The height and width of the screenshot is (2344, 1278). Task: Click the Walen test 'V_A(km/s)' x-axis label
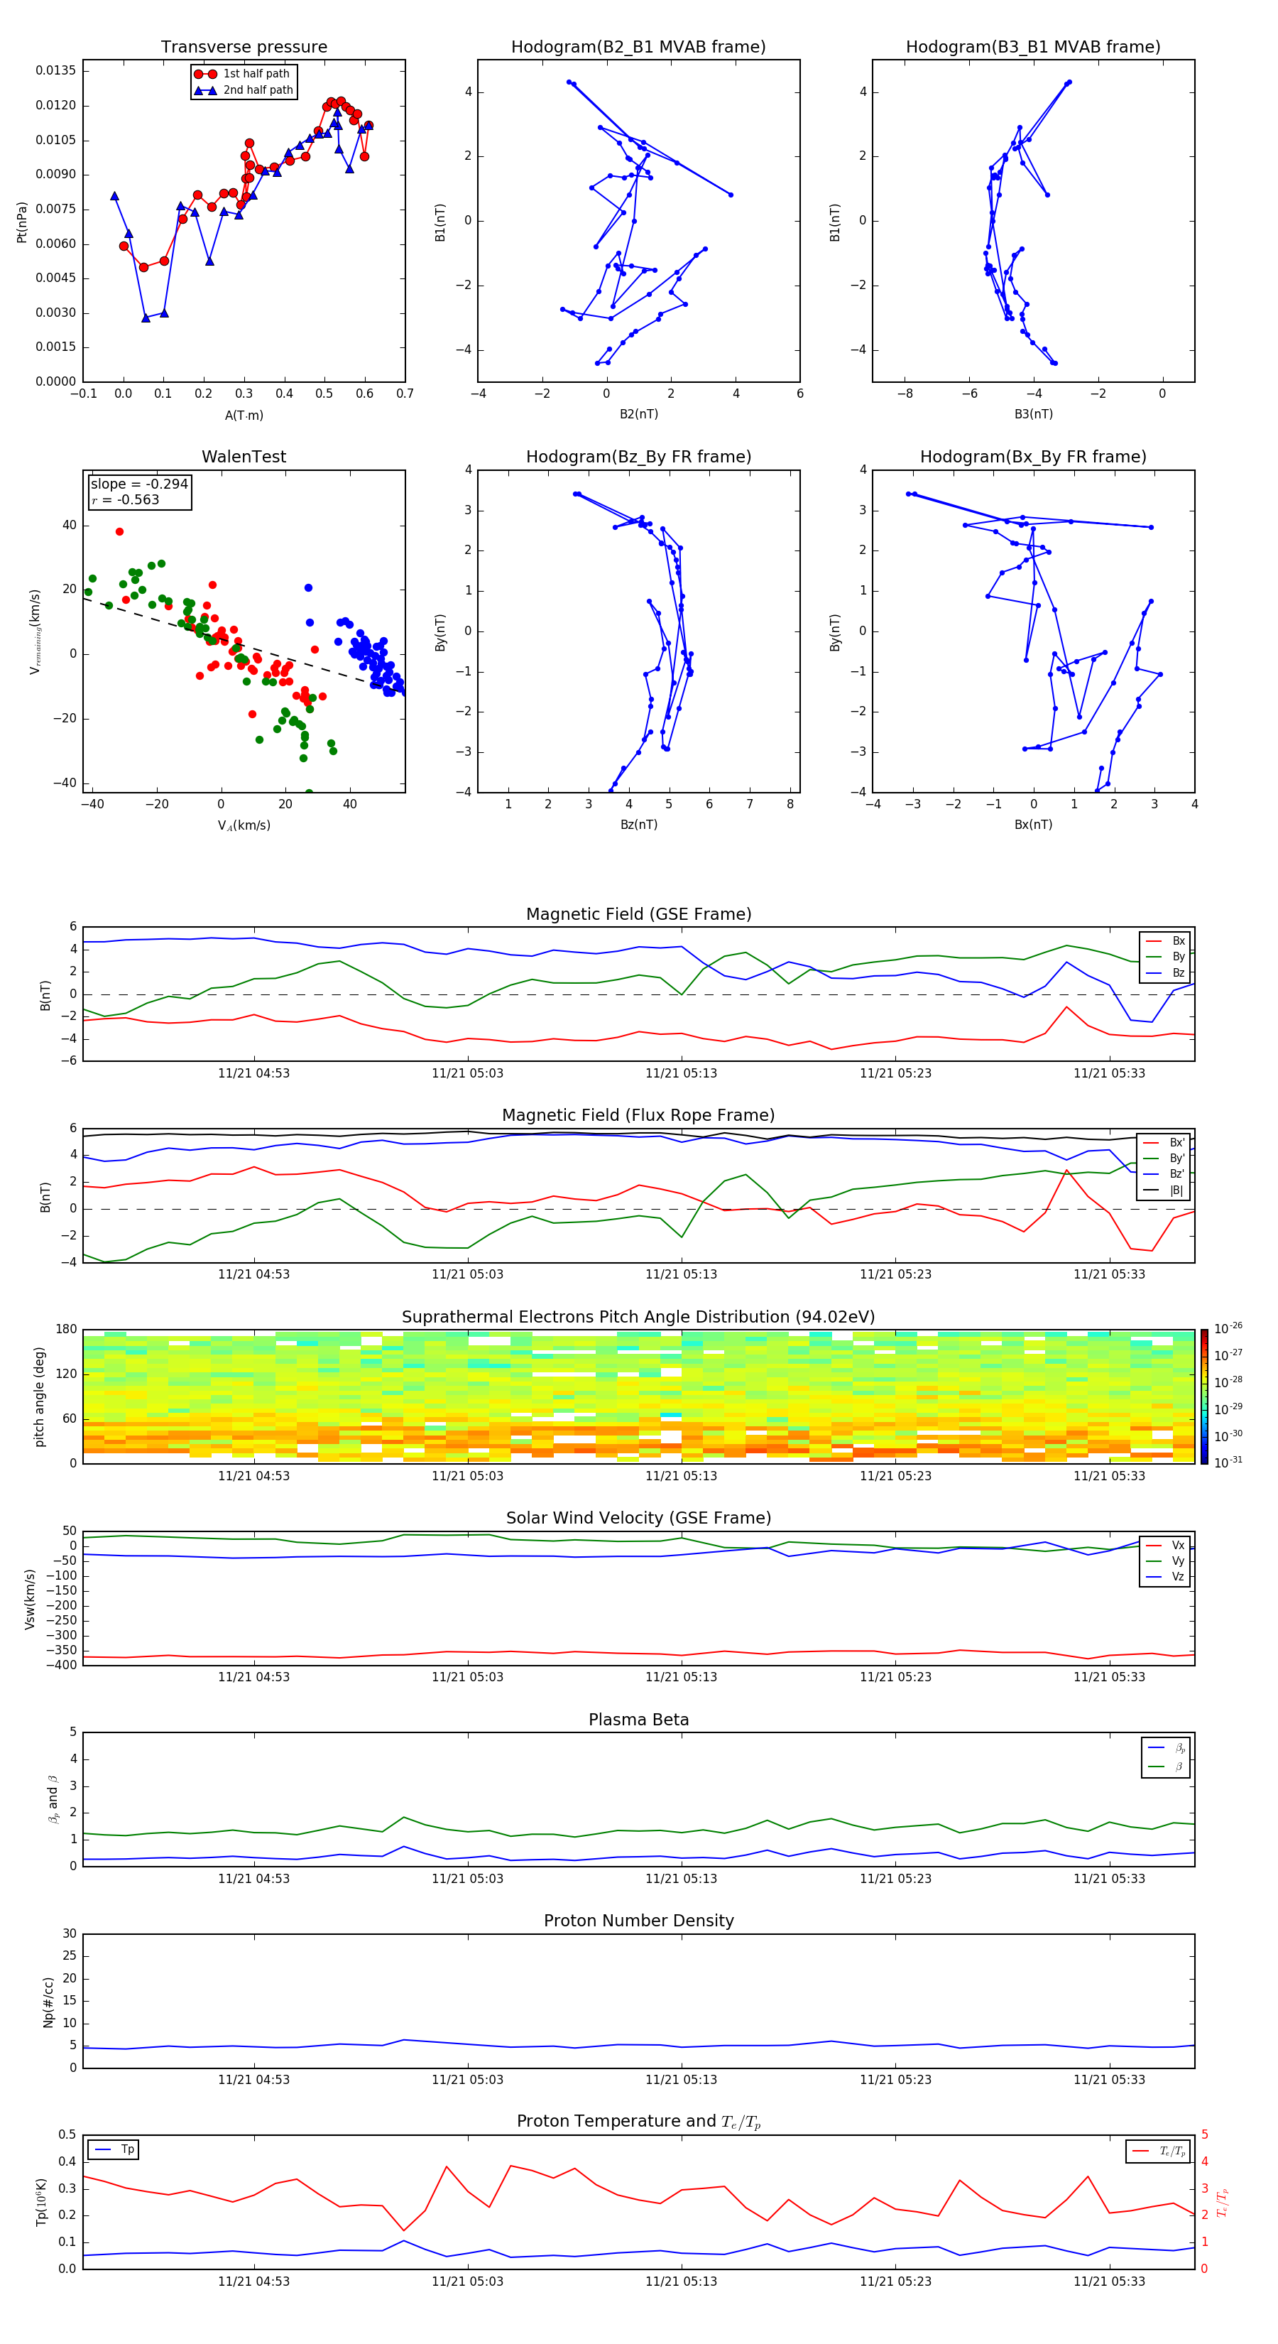(244, 826)
